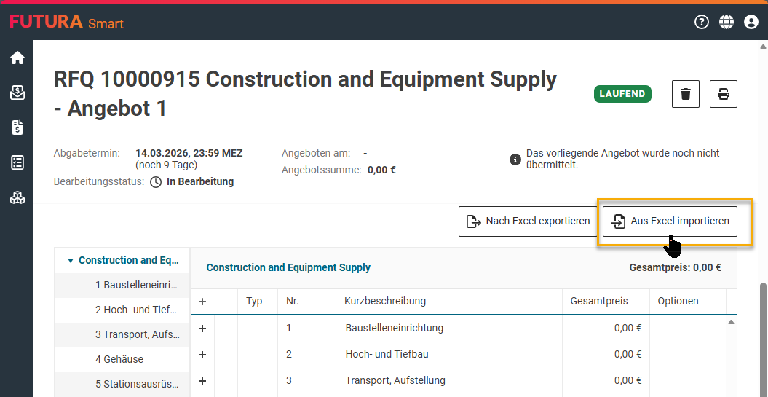Expand row 1 Baustelleneinrichtung with plus

click(x=202, y=329)
